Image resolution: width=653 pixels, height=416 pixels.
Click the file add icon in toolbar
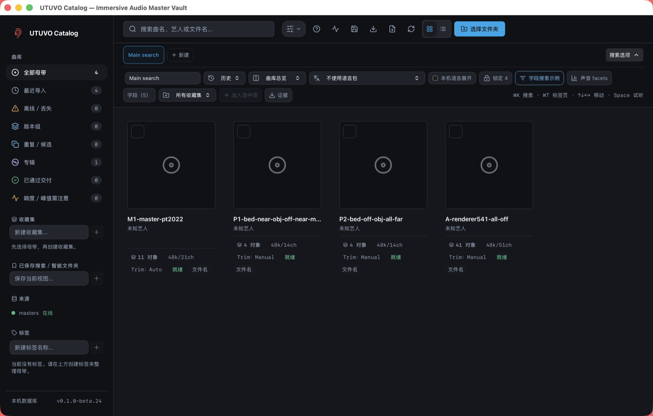coord(392,29)
